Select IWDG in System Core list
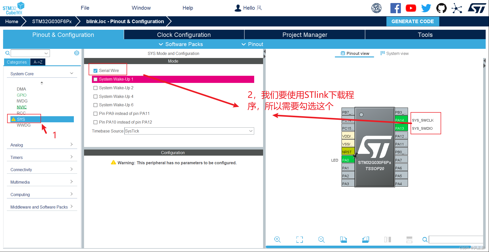The width and height of the screenshot is (489, 252). pyautogui.click(x=22, y=101)
